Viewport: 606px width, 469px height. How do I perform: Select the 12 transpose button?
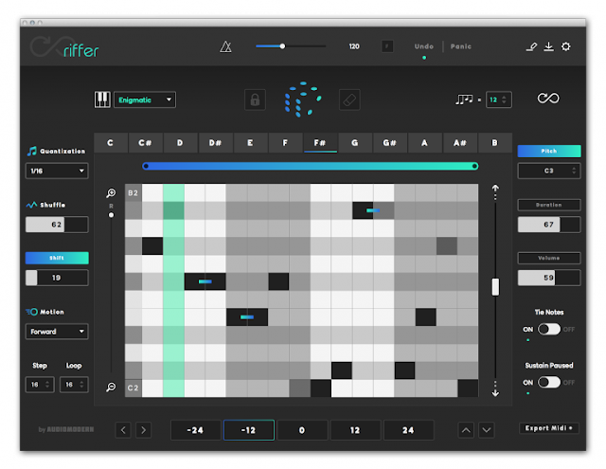tap(355, 430)
